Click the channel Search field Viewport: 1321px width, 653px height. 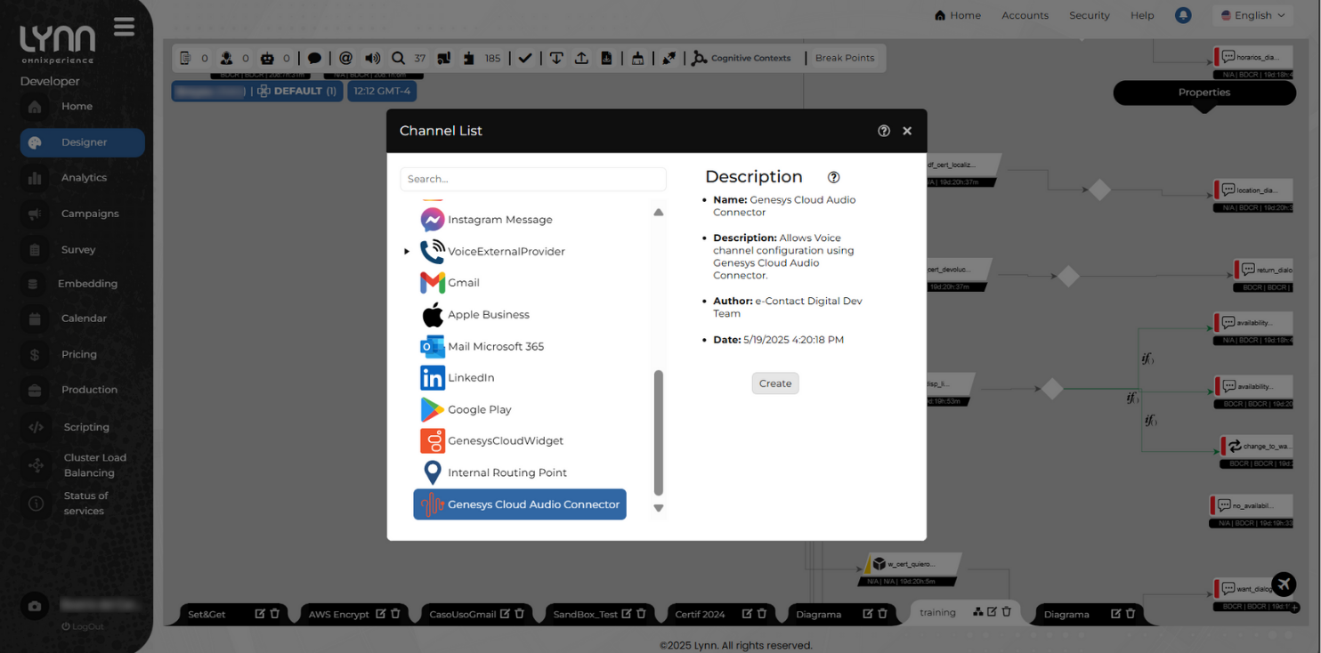coord(532,179)
